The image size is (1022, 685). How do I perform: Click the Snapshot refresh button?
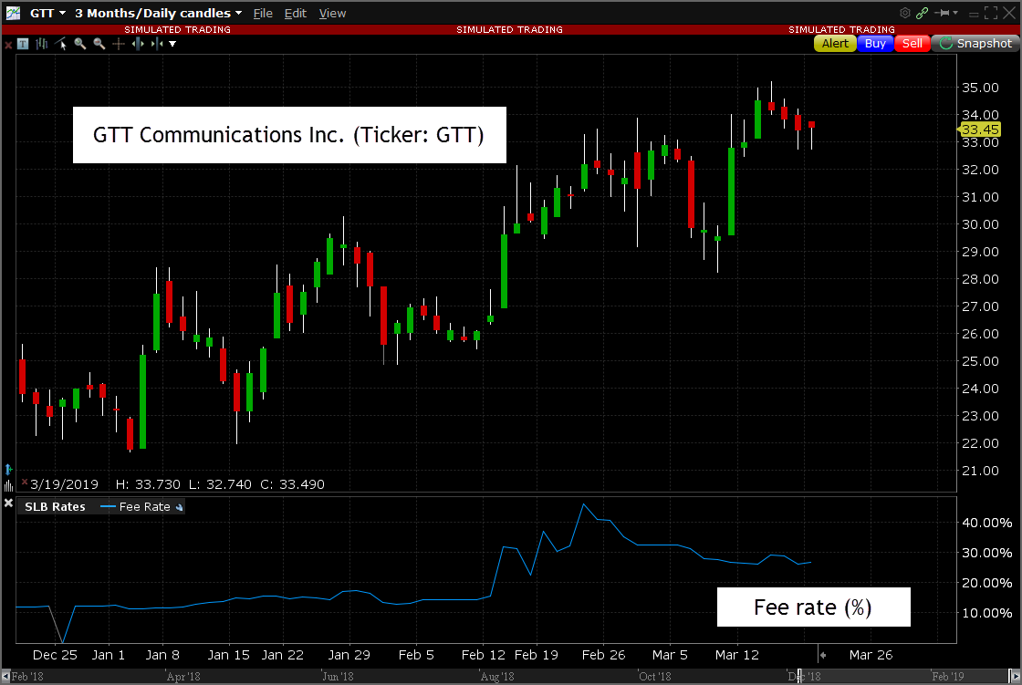click(x=975, y=43)
